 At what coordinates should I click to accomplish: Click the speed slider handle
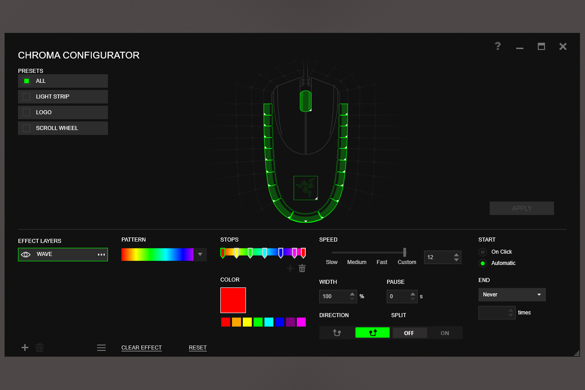(x=405, y=252)
